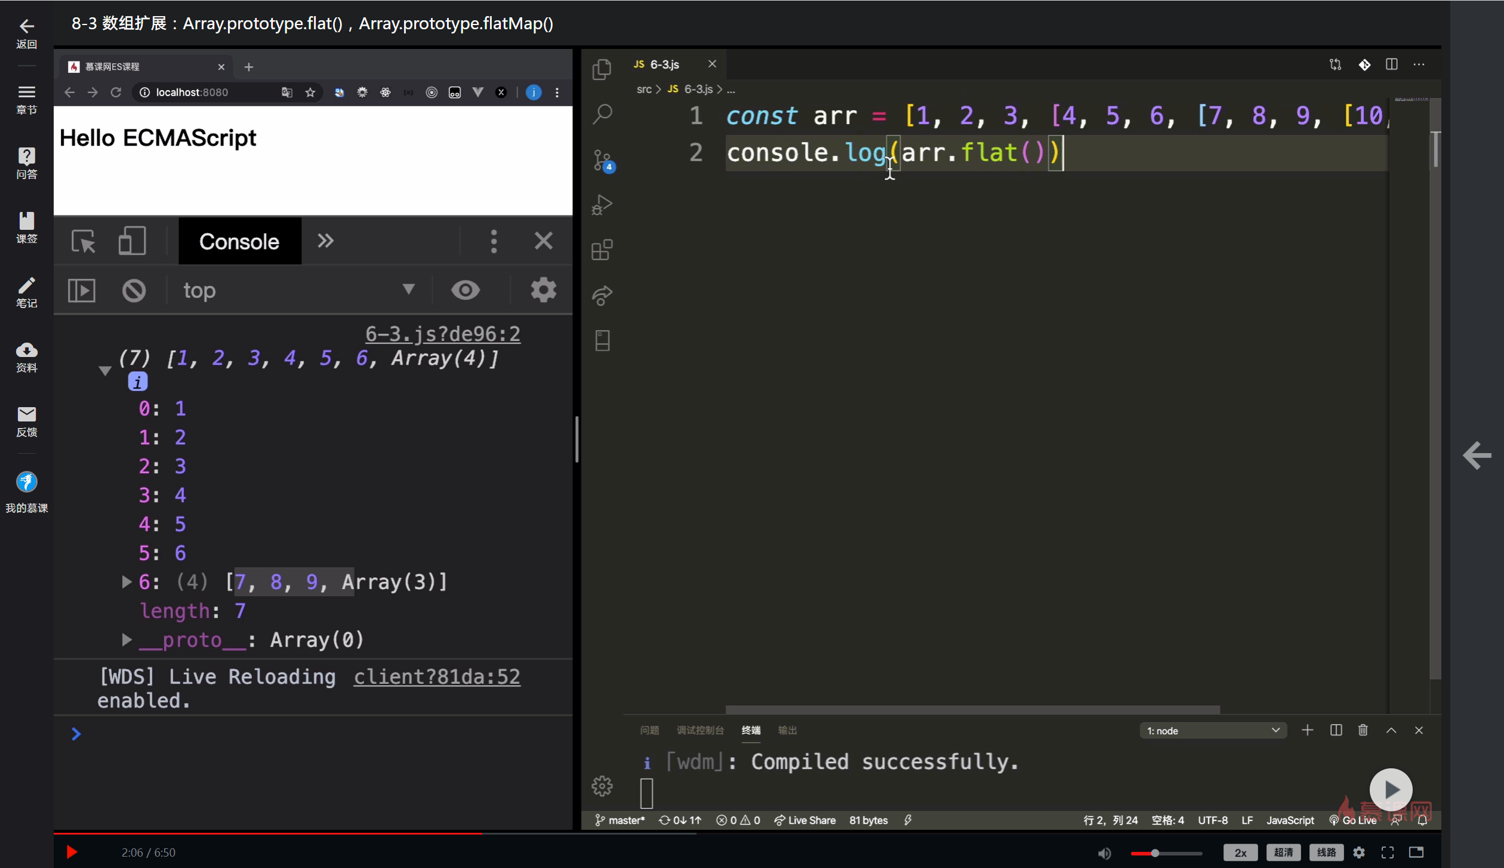Open the 6-3.js?de96:2 source link
The height and width of the screenshot is (868, 1504).
(442, 334)
